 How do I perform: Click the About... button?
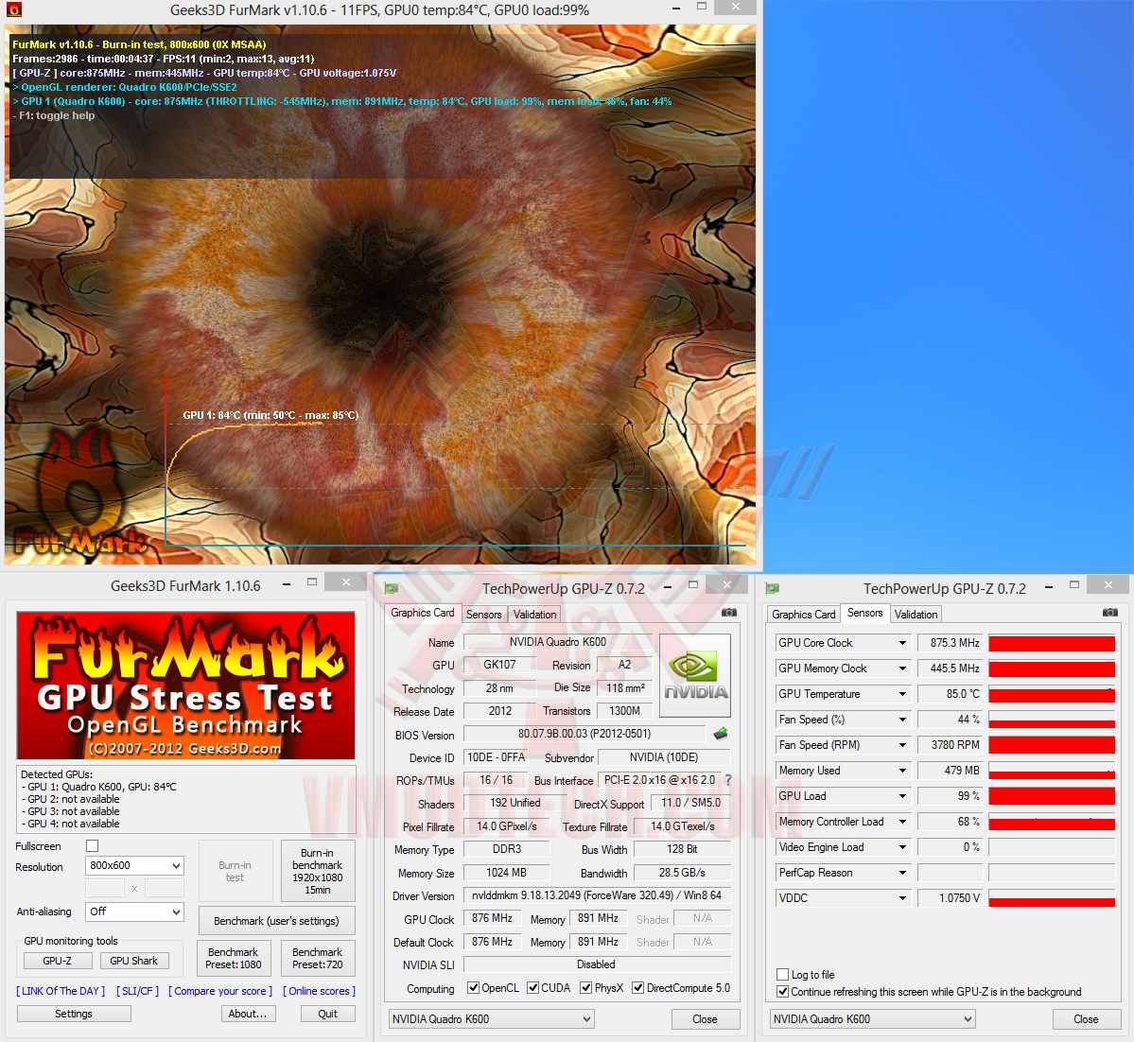click(x=248, y=1014)
